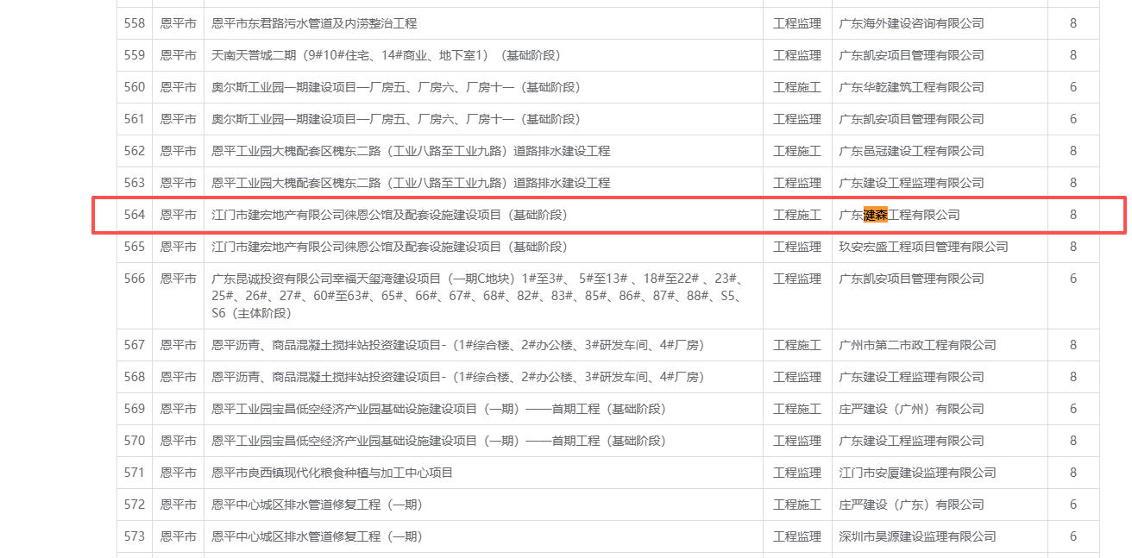Click the 恩平市 cell in row 564
The image size is (1132, 558).
point(178,215)
